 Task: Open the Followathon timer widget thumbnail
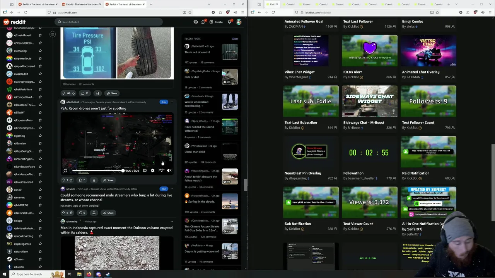tap(370, 152)
